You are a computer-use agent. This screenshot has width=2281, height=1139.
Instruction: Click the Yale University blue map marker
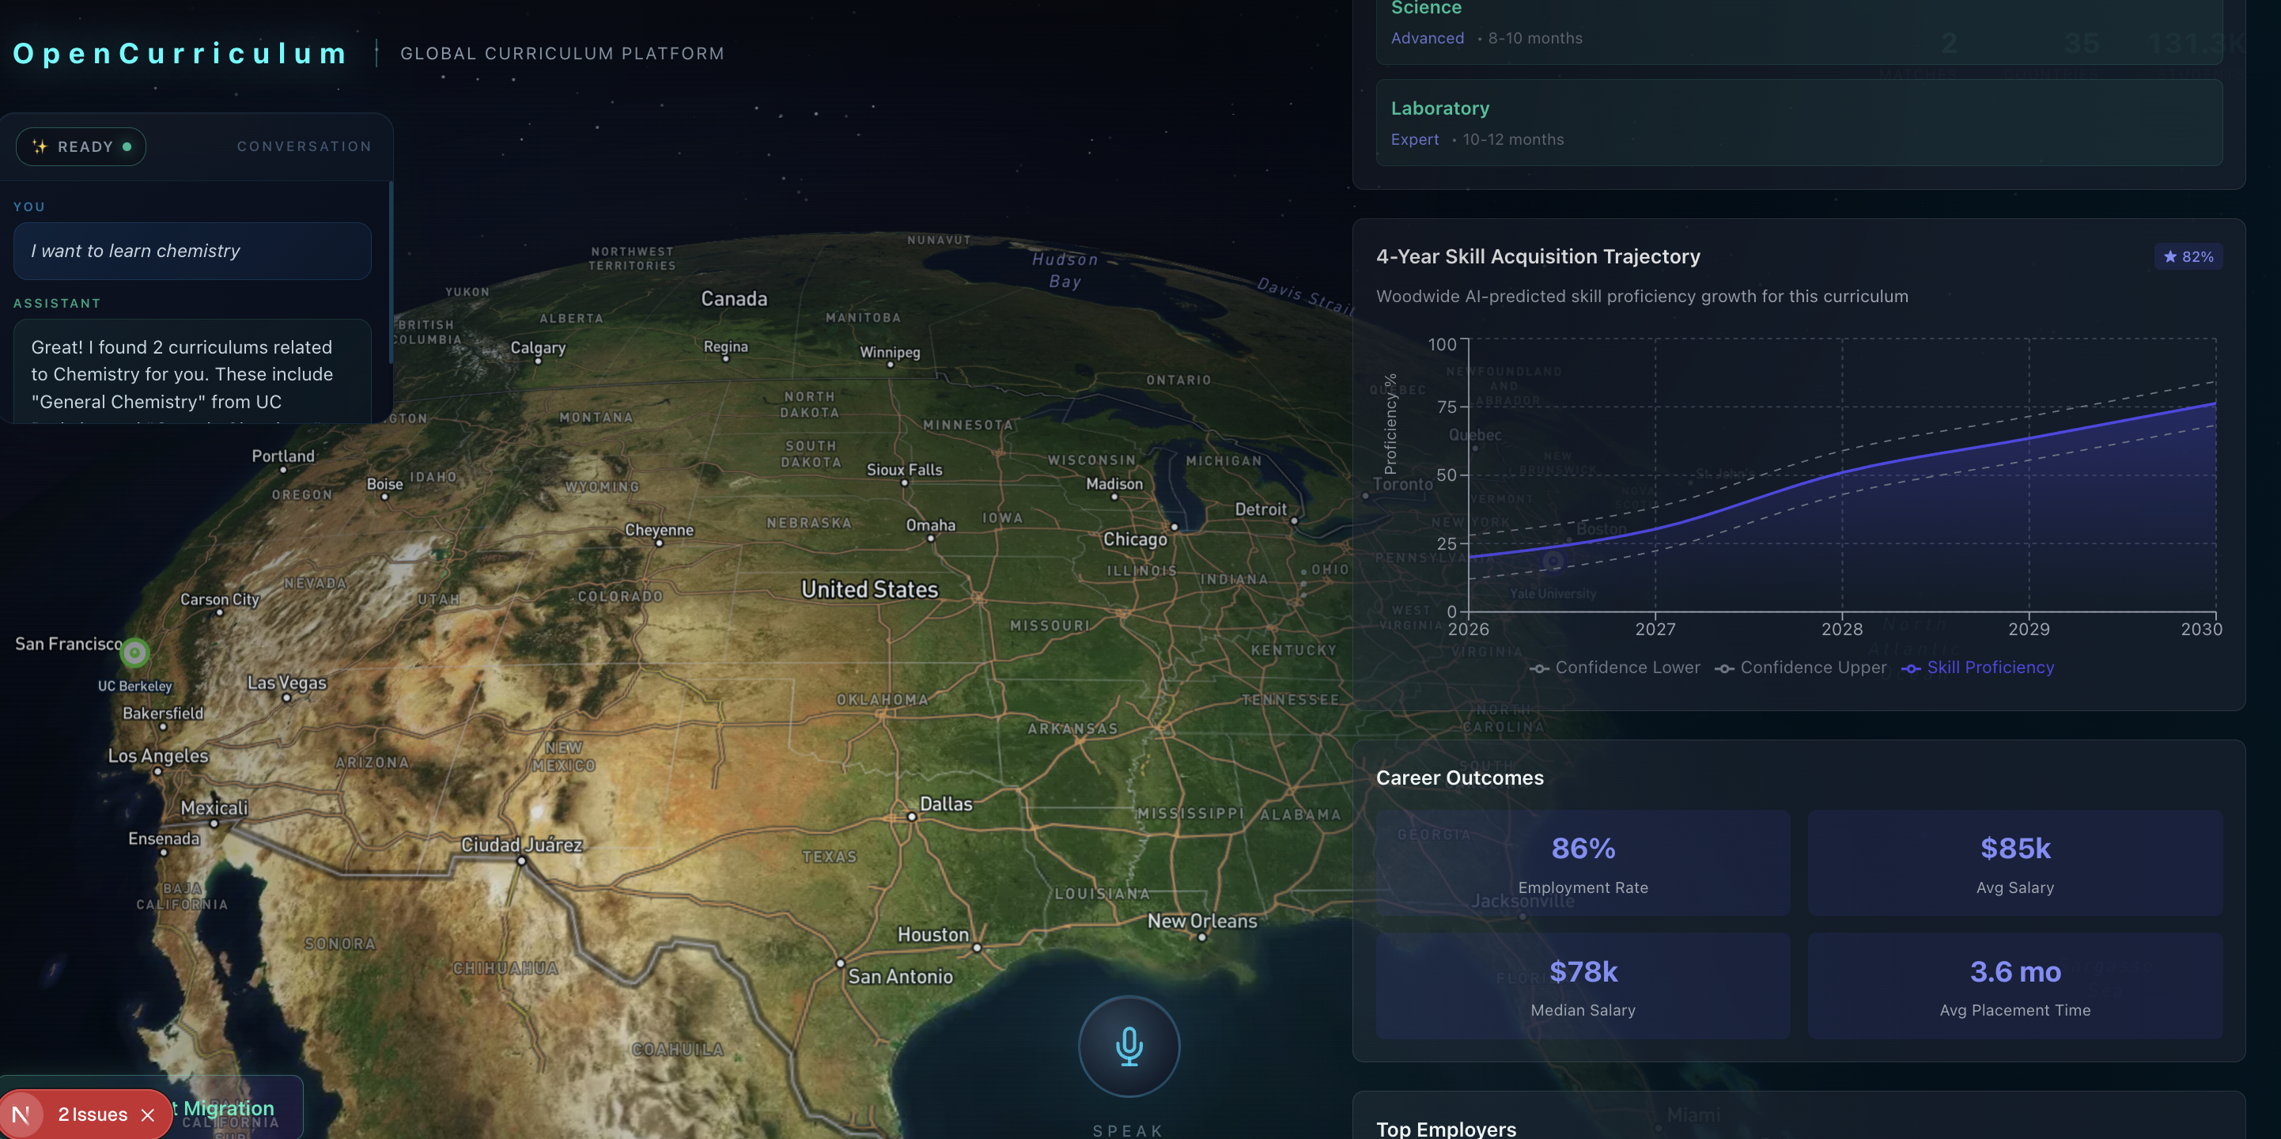pos(1553,561)
